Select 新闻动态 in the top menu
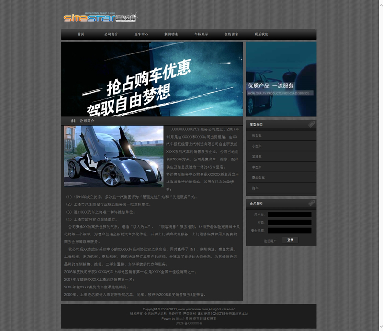The height and width of the screenshot is (331, 383). click(x=171, y=34)
